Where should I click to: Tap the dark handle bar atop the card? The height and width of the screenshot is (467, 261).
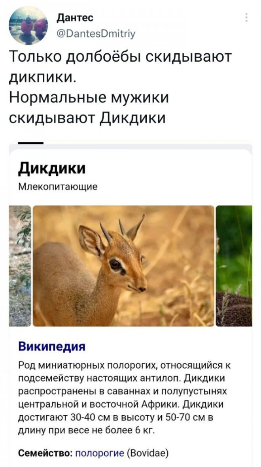(31, 143)
